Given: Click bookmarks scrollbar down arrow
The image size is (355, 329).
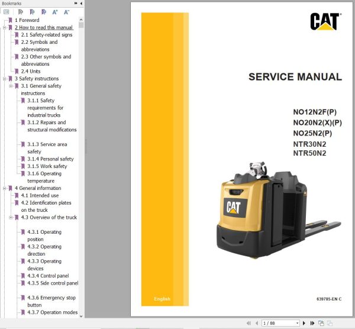Looking at the screenshot, I should 81,316.
